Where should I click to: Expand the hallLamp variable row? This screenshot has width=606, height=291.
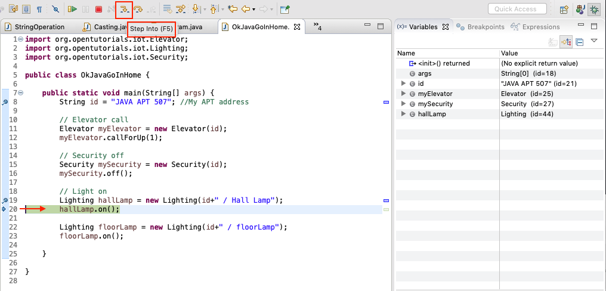pos(403,114)
